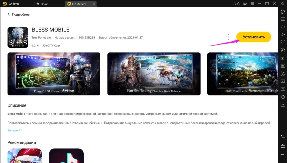Open gamepad settings in title bar
This screenshot has width=287, height=163.
coord(236,4)
